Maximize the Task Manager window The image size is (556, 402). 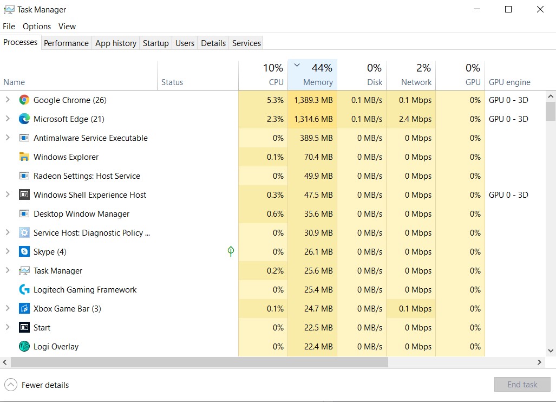coord(508,9)
